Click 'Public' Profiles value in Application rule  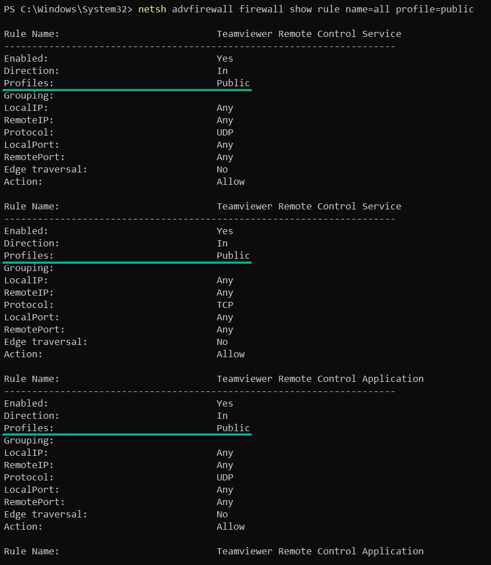(233, 428)
